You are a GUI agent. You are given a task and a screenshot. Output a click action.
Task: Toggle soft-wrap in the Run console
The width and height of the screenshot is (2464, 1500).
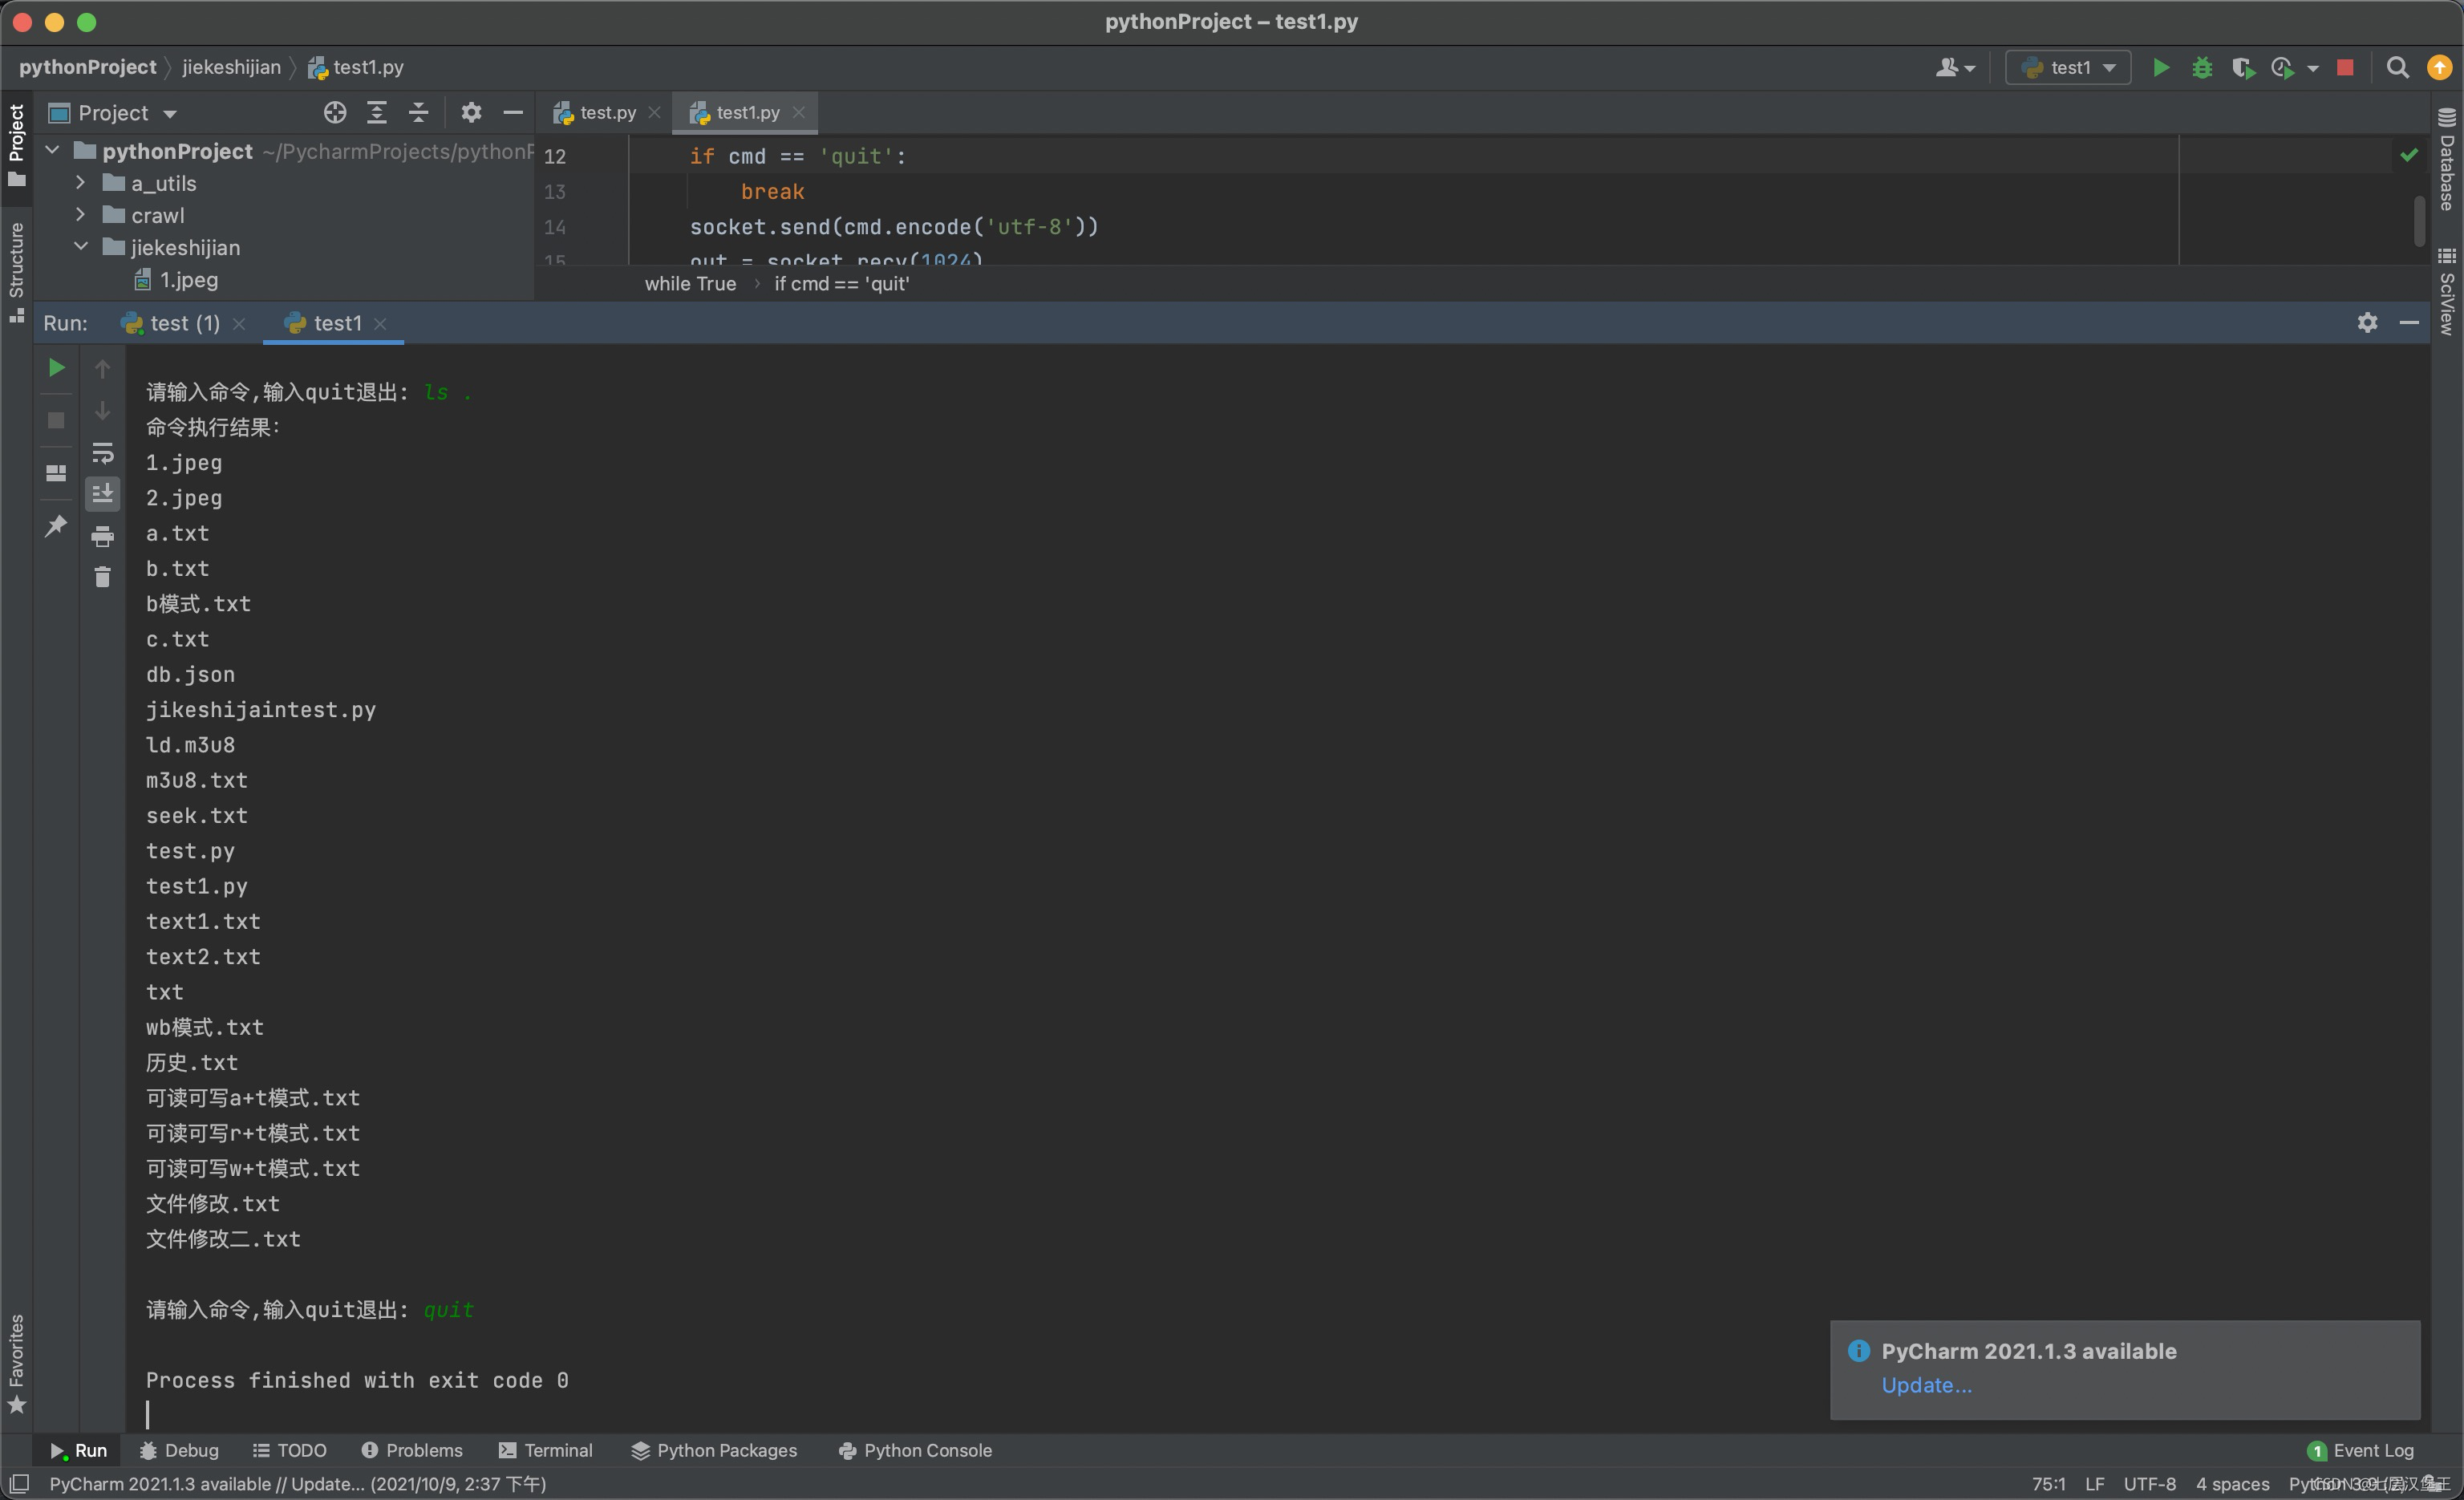pos(102,453)
